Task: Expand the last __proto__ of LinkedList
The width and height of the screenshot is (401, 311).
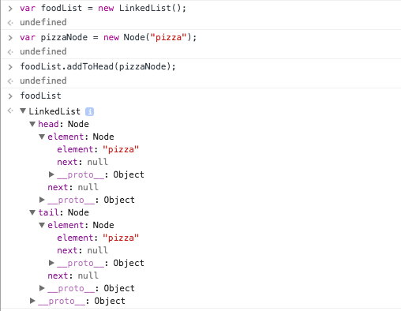Action: coord(32,301)
